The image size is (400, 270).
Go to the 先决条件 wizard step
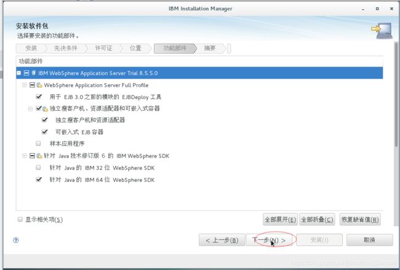[66, 48]
